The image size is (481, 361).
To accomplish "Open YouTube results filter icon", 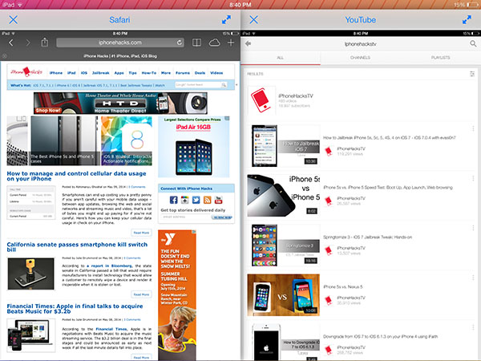I will 472,74.
